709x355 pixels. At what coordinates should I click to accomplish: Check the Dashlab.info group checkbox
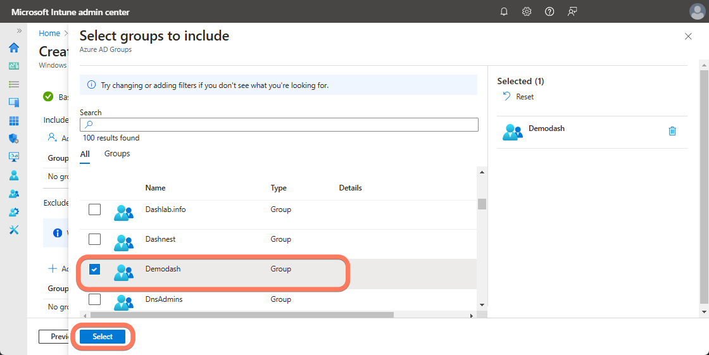[94, 209]
